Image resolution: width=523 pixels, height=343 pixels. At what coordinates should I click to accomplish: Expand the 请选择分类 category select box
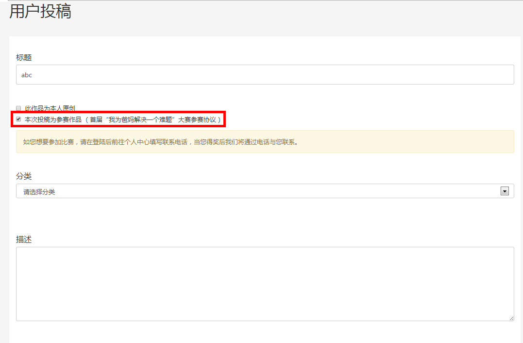(262, 191)
